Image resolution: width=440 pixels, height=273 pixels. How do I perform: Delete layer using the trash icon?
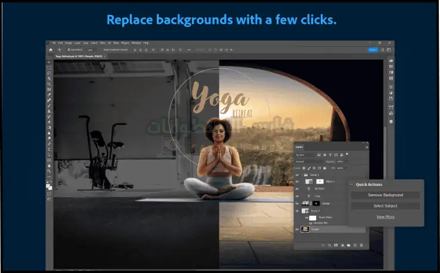361,245
